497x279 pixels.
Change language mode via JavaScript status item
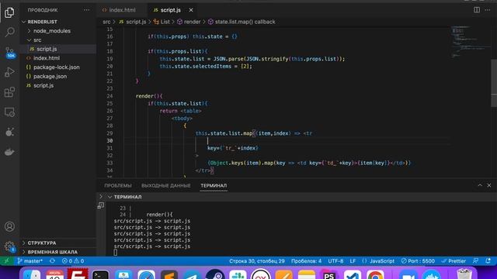pyautogui.click(x=378, y=261)
